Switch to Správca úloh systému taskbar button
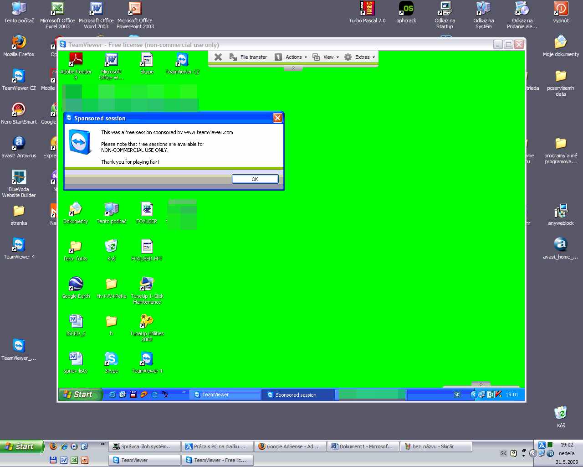The width and height of the screenshot is (583, 467). click(x=144, y=446)
